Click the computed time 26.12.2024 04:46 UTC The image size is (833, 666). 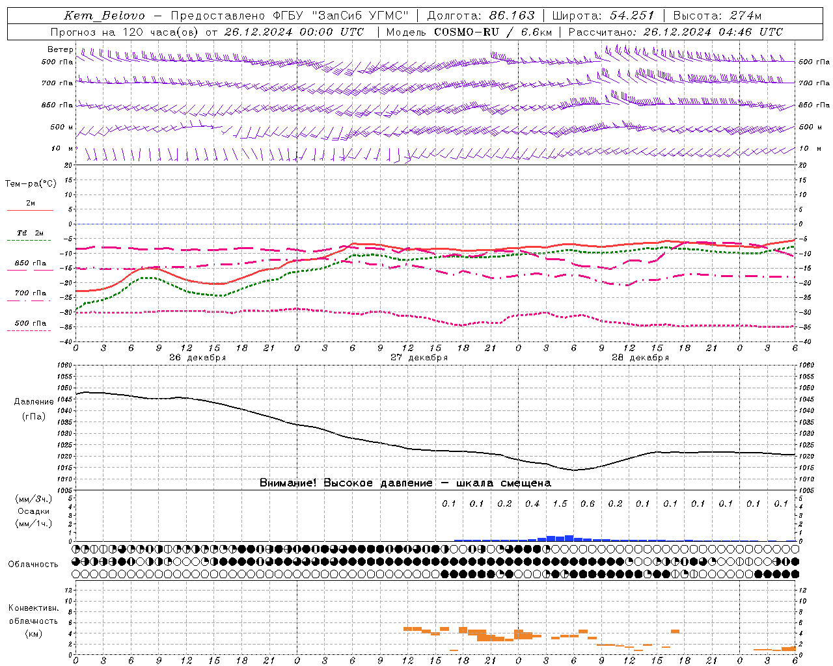pos(713,32)
